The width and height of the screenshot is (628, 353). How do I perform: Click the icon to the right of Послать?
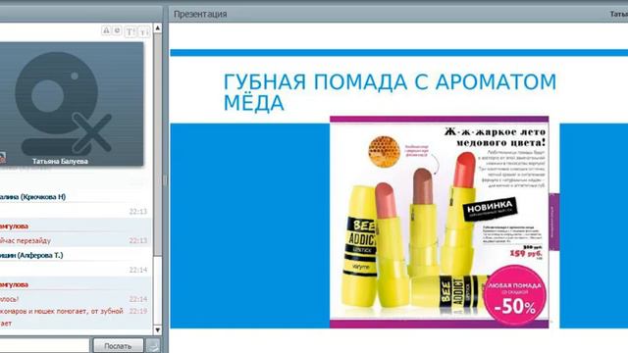(x=153, y=345)
